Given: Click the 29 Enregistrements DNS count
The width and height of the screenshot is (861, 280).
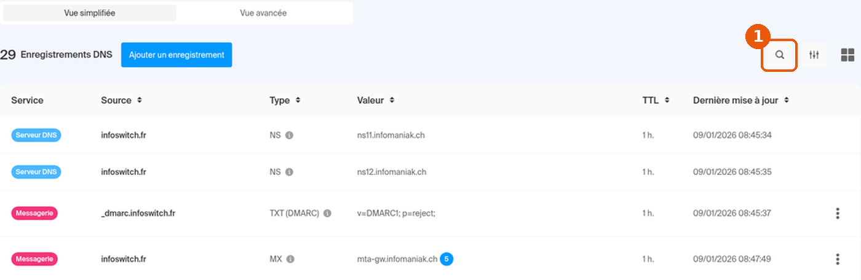Looking at the screenshot, I should coord(56,55).
